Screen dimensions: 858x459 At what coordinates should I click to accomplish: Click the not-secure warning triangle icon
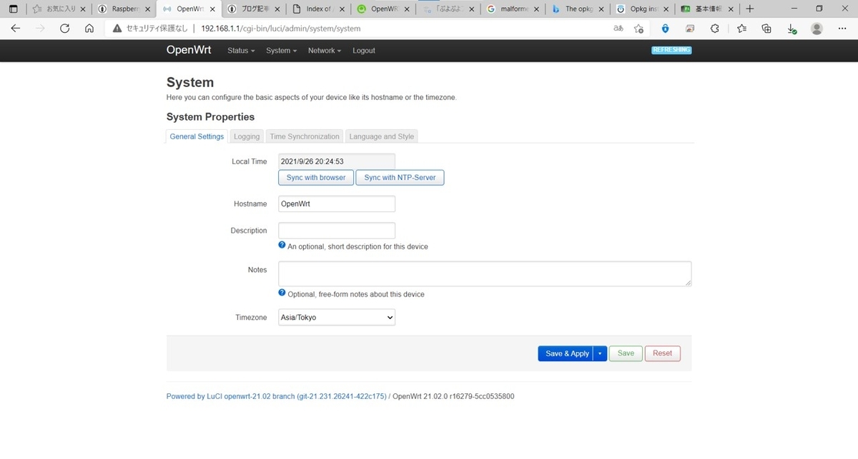[x=117, y=29]
